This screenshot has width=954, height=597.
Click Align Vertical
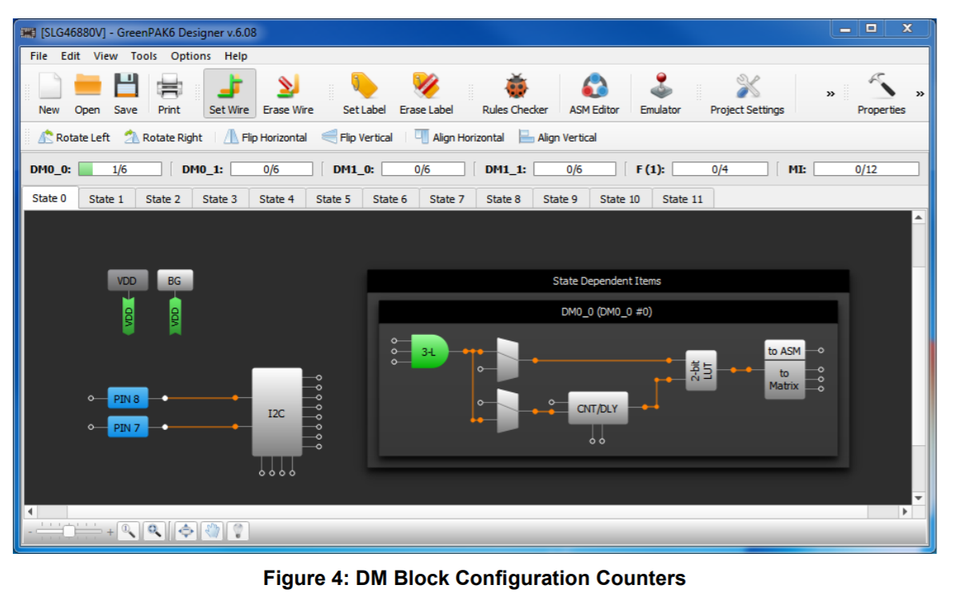[x=558, y=137]
